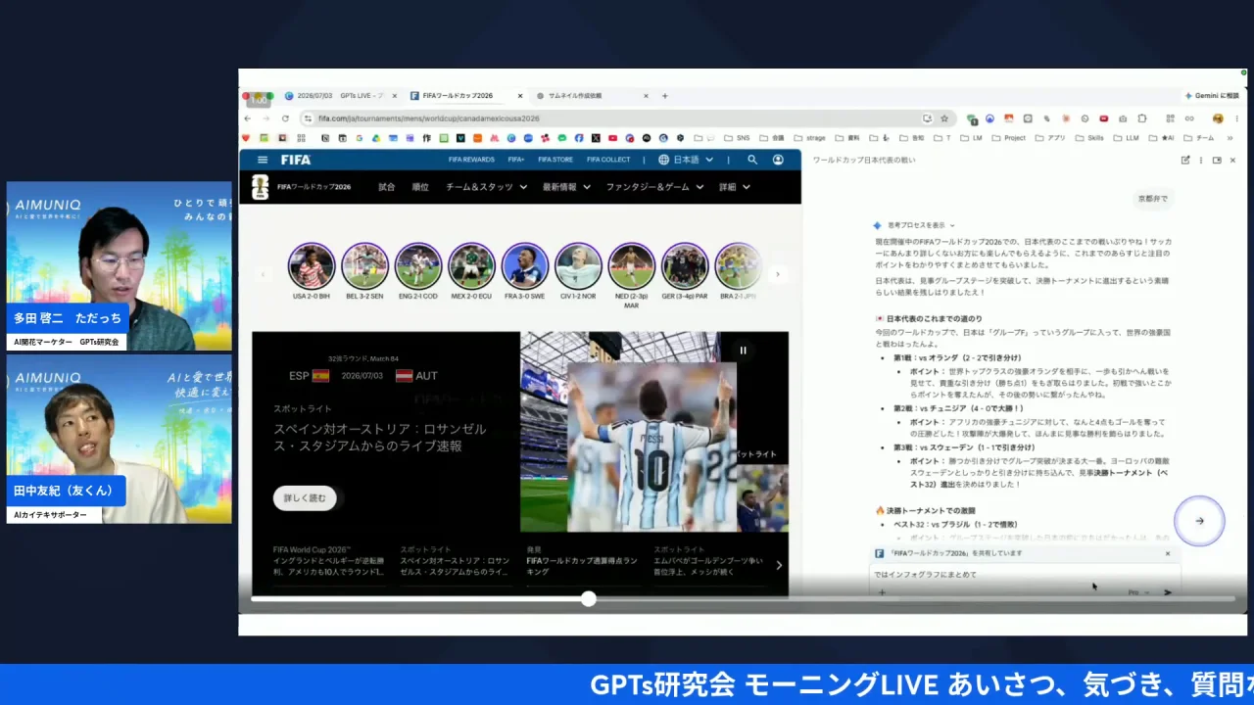
Task: Open the Gemini に相談 button
Action: (x=1212, y=96)
